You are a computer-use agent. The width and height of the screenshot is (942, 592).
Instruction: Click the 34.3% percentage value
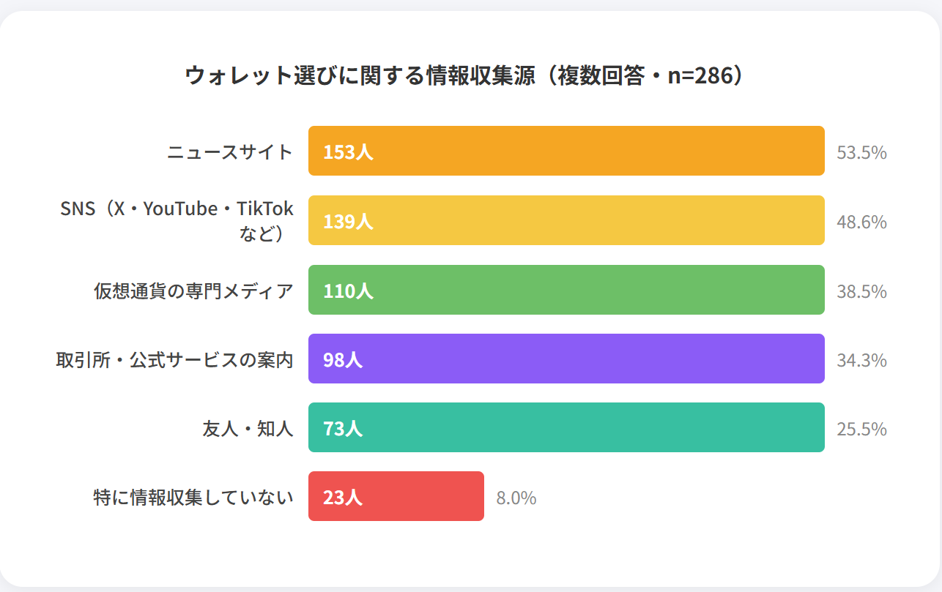click(x=861, y=360)
